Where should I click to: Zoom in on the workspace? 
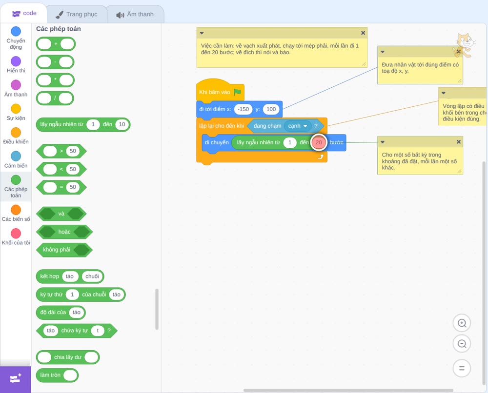coord(462,323)
